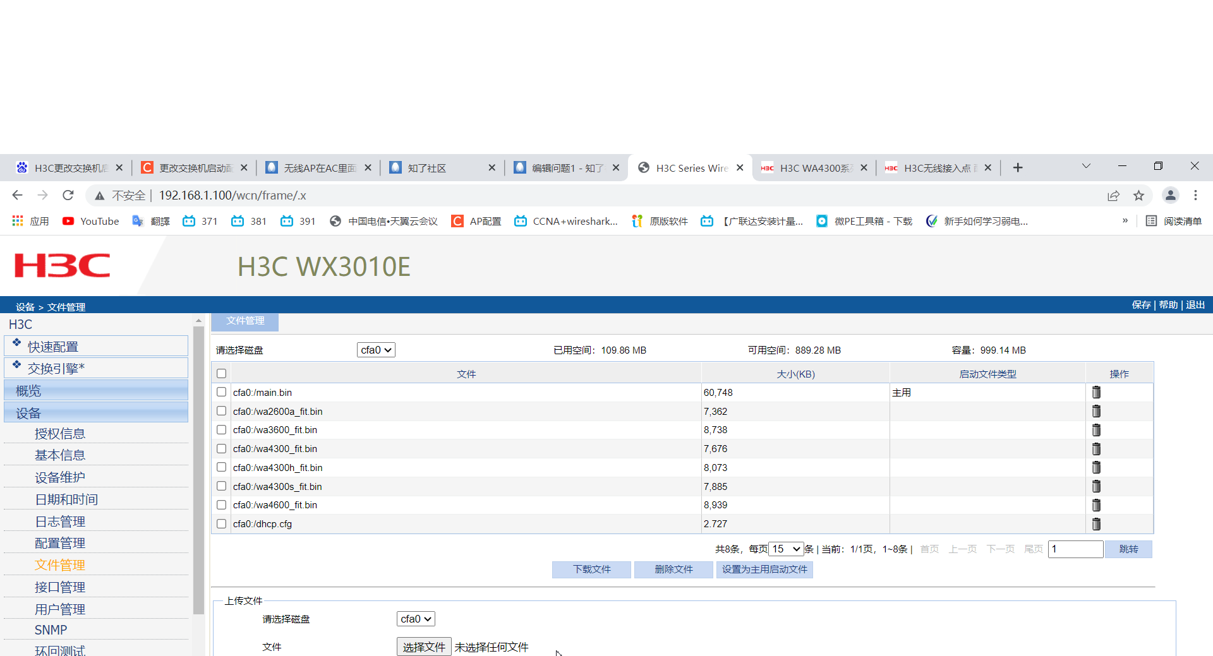Expand the 快速配置 menu
Screen dimensions: 1213x656
[96, 346]
